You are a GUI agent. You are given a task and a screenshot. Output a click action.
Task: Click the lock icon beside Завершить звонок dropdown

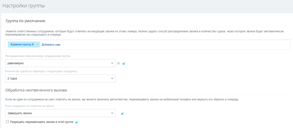tap(122, 113)
